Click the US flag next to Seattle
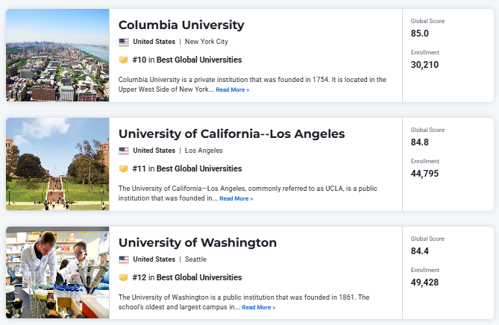 tap(124, 259)
